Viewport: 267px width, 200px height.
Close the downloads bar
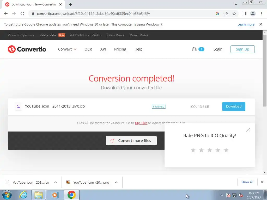click(x=262, y=182)
